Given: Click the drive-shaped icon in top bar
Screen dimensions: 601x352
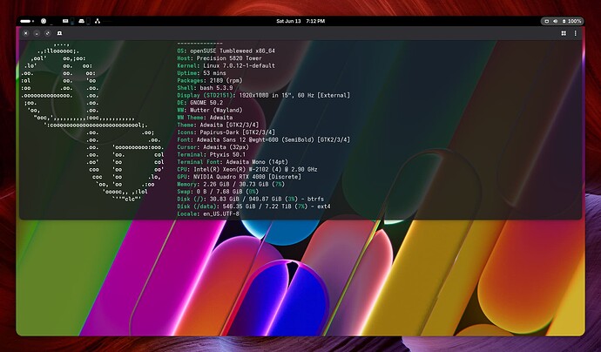Looking at the screenshot, I should point(81,21).
